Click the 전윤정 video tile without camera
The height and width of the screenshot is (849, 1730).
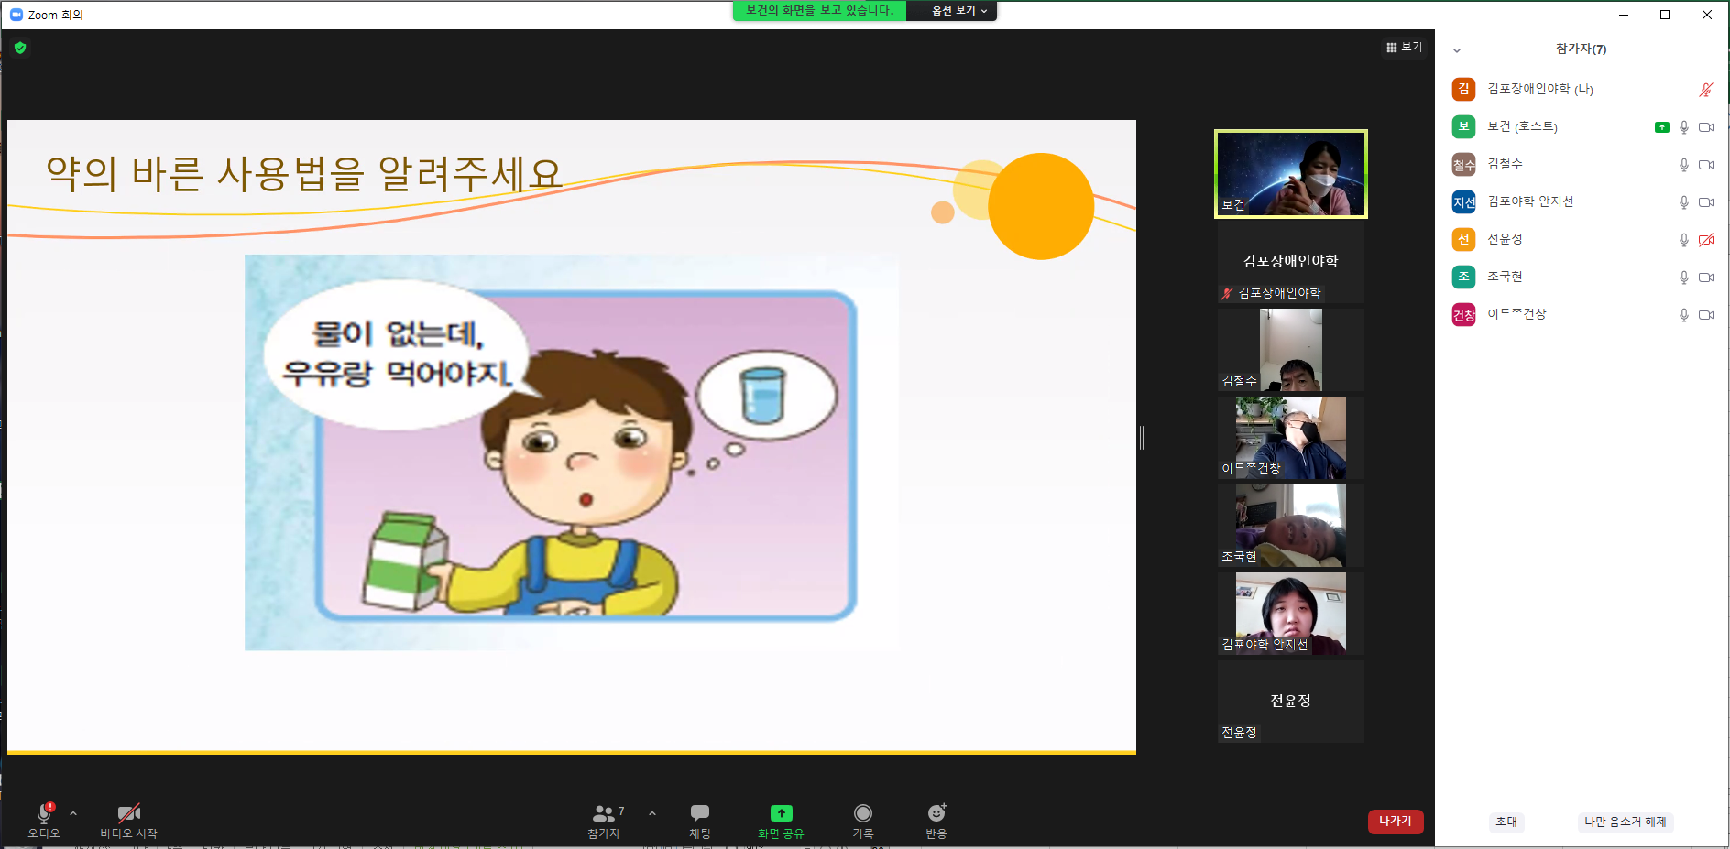1291,702
